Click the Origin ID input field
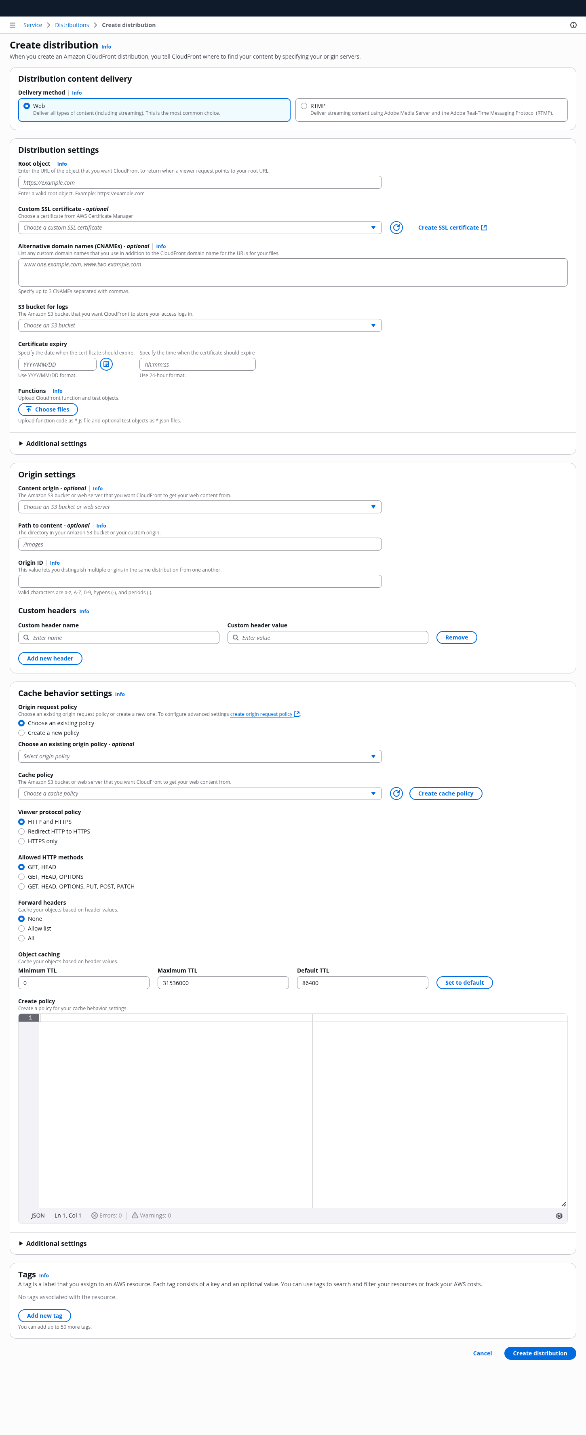The height and width of the screenshot is (1435, 586). 199,581
